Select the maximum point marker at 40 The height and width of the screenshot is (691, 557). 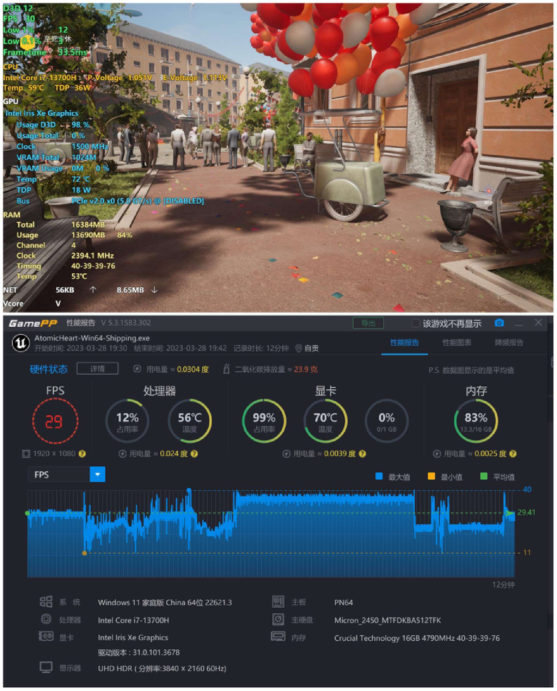tap(189, 490)
